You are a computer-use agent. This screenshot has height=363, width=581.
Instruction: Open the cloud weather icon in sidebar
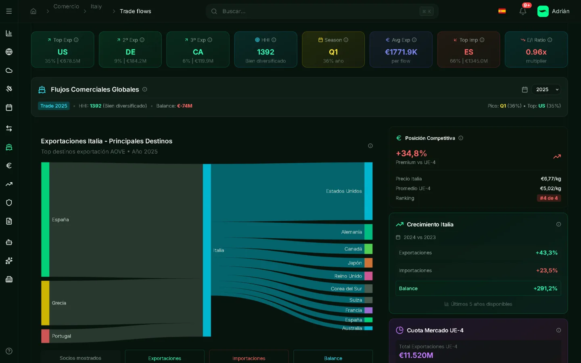click(x=9, y=71)
